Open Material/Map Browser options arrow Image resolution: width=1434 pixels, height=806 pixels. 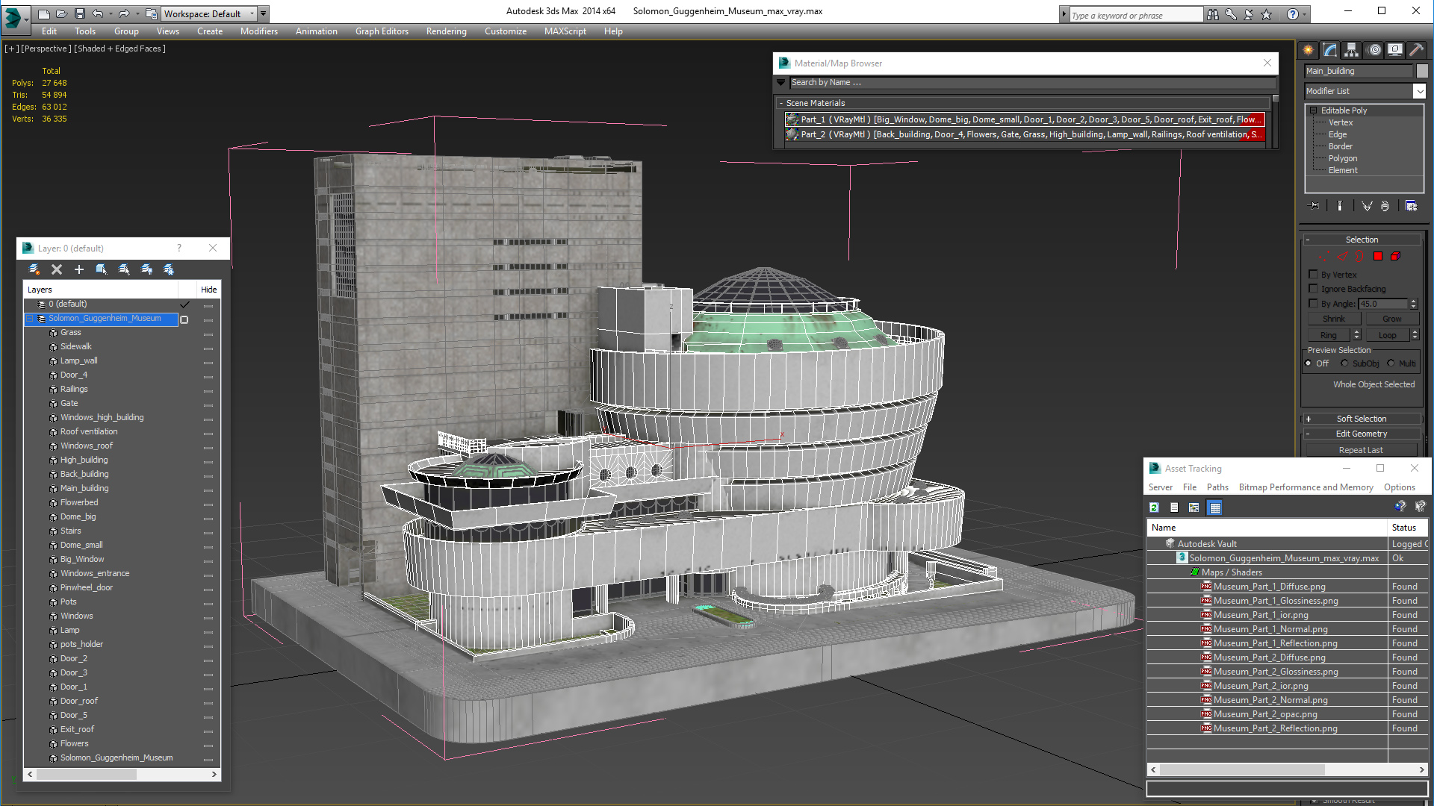[781, 82]
